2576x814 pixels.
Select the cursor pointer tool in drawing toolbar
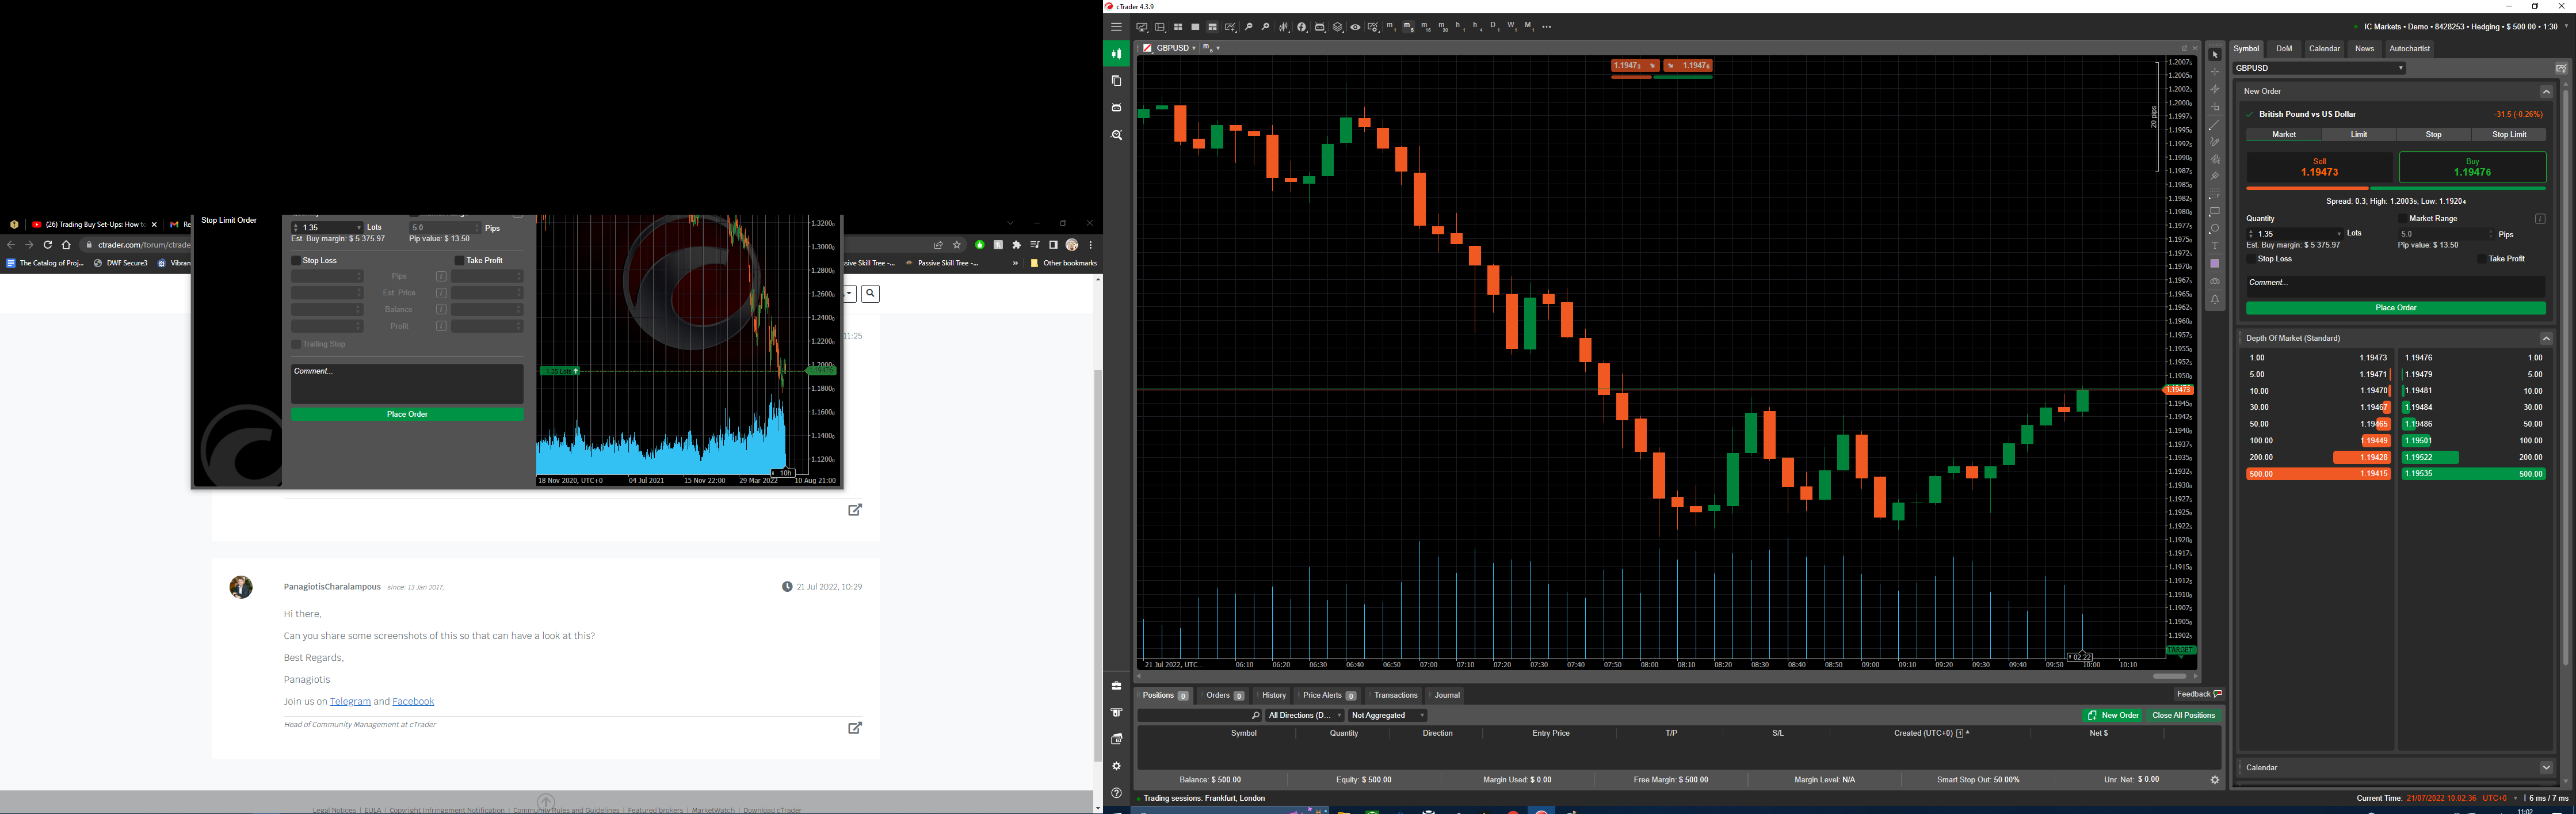point(2215,55)
